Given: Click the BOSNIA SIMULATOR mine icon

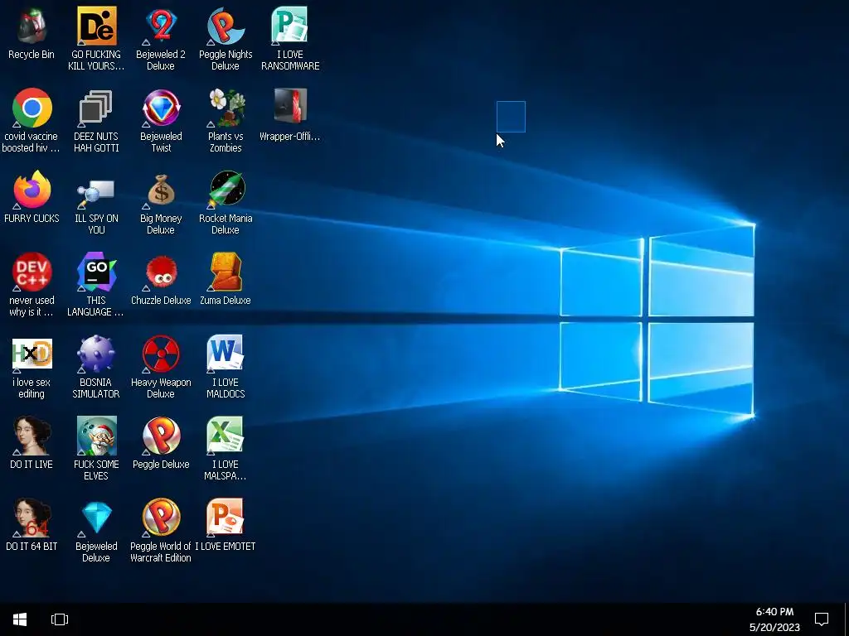Looking at the screenshot, I should tap(96, 354).
